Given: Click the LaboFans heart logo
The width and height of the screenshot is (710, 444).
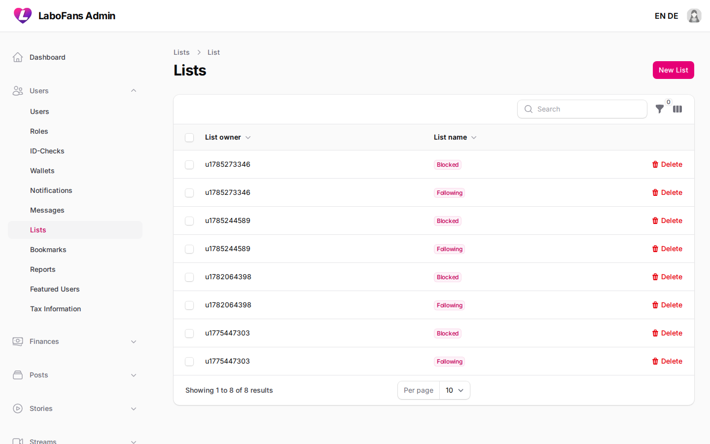Looking at the screenshot, I should (x=23, y=16).
